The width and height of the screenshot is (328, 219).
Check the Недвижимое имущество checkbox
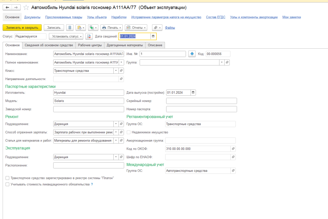pyautogui.click(x=129, y=132)
